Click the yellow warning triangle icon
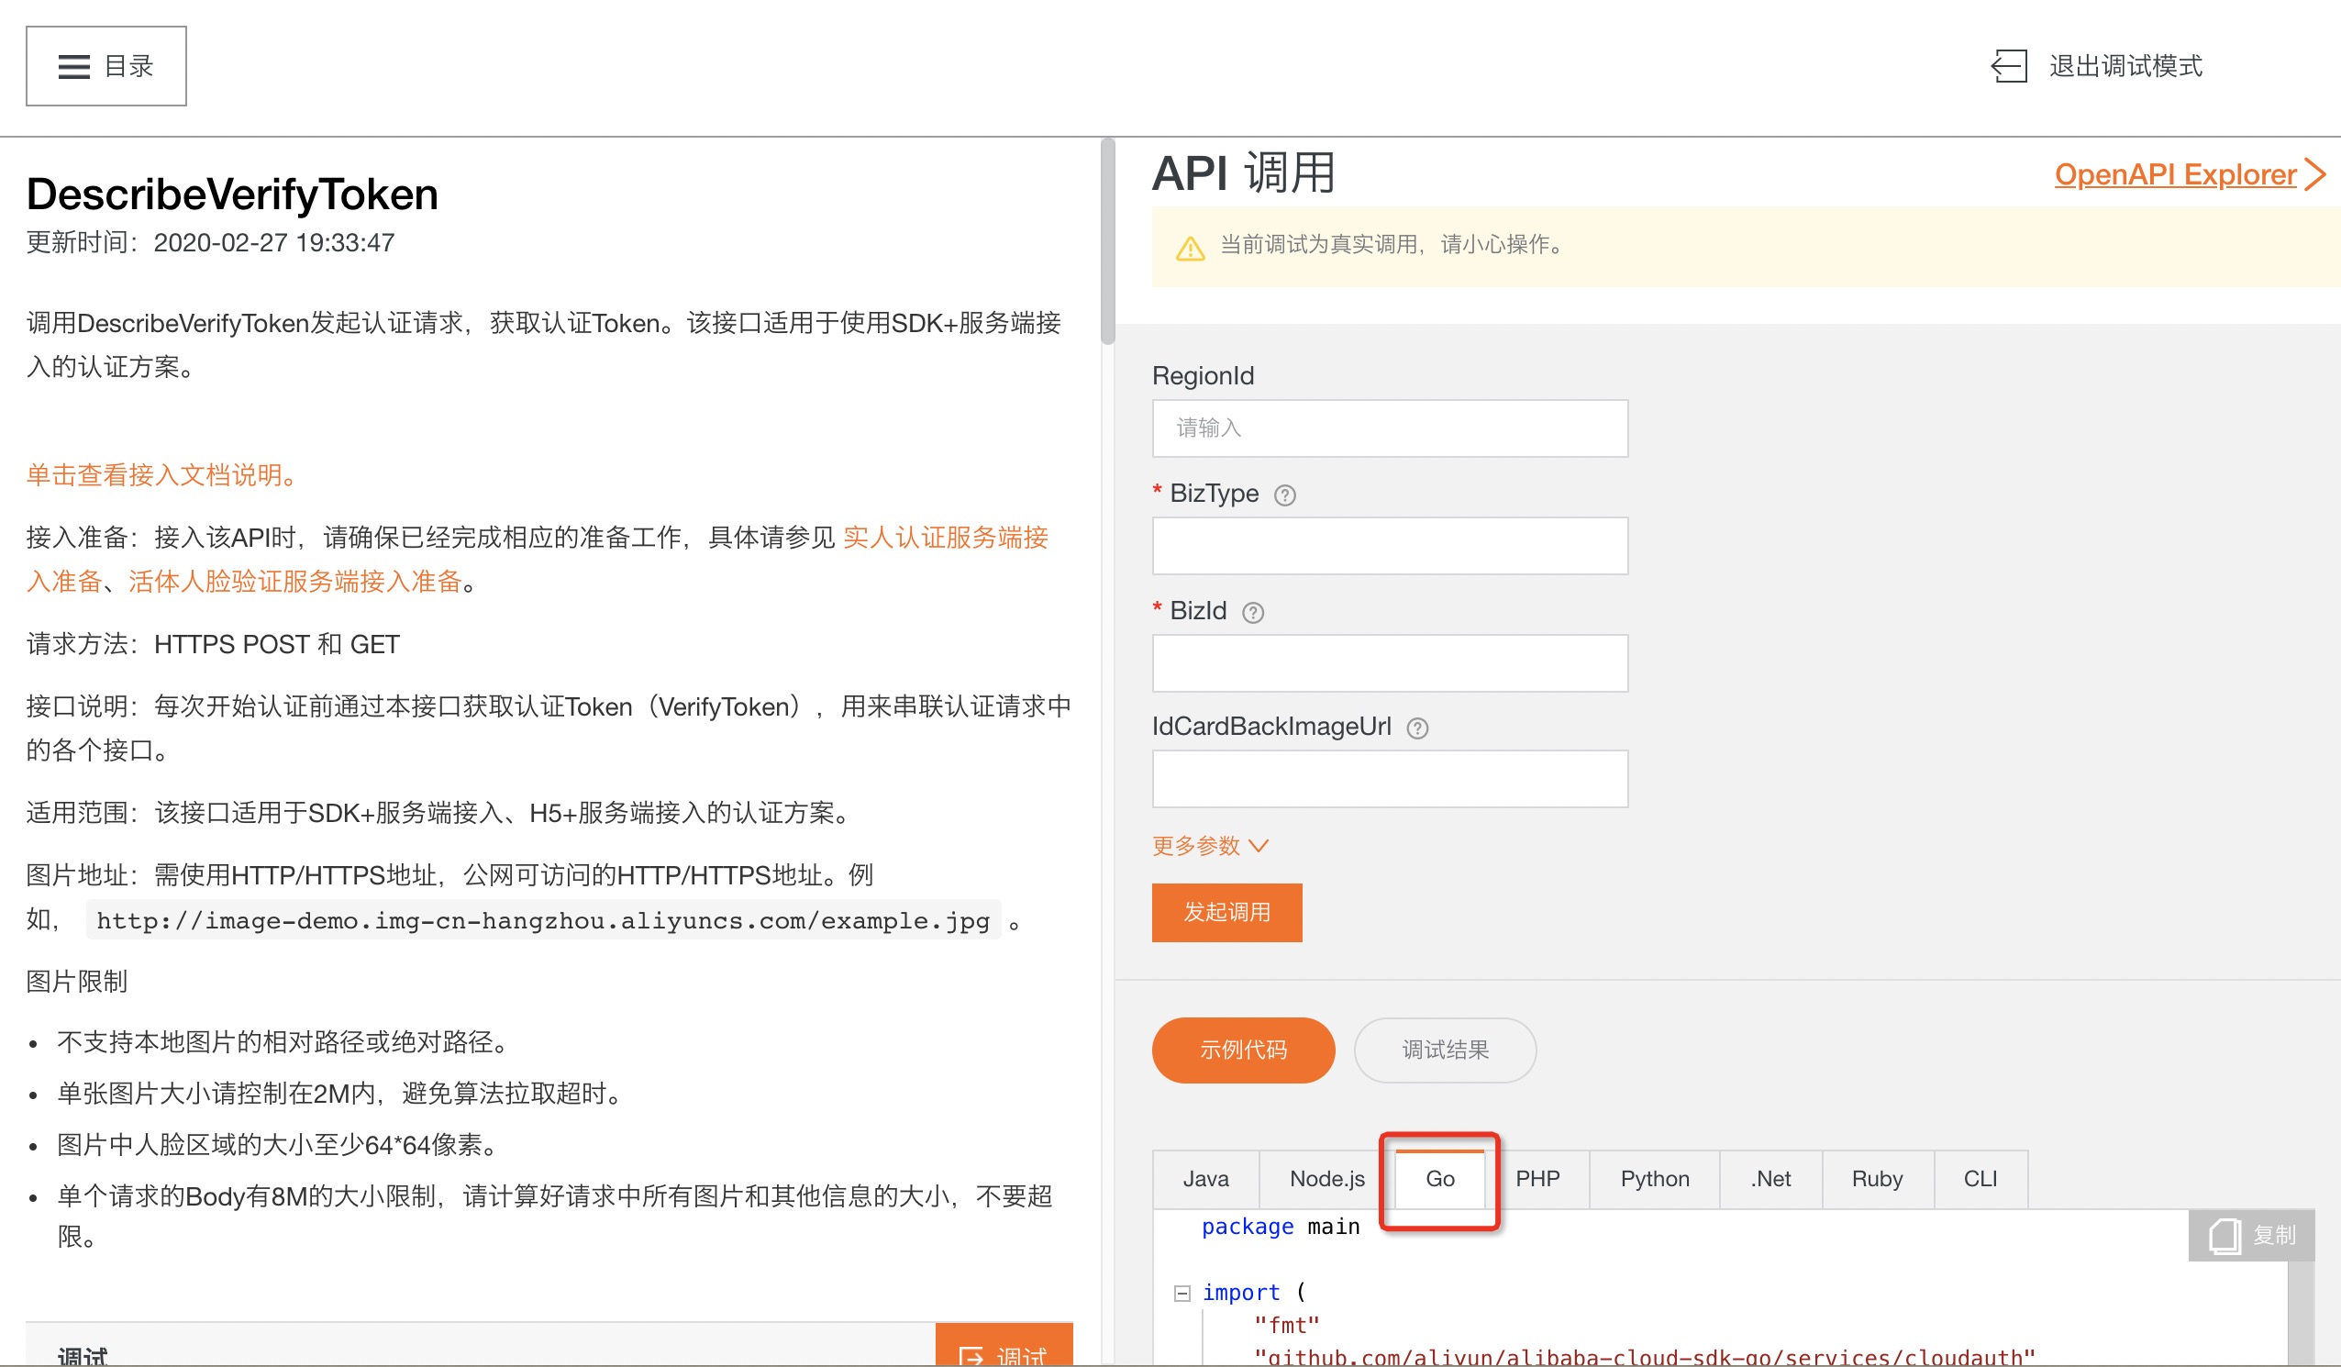The width and height of the screenshot is (2341, 1367). click(1190, 248)
